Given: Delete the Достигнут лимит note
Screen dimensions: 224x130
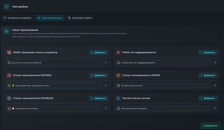Looking at the screenshot, I should (x=215, y=85).
